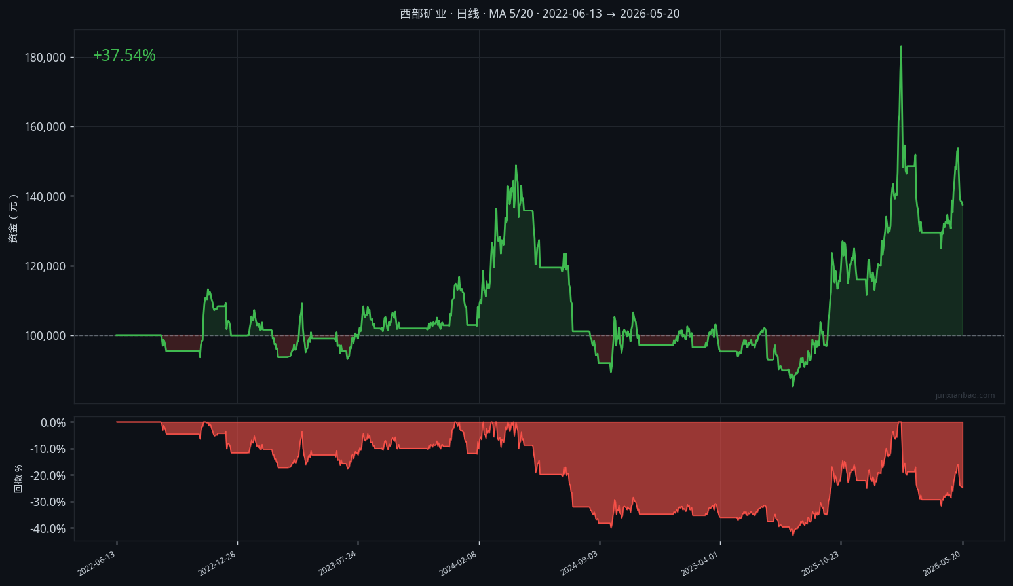Click the -40.0% drawdown axis label

(x=48, y=529)
